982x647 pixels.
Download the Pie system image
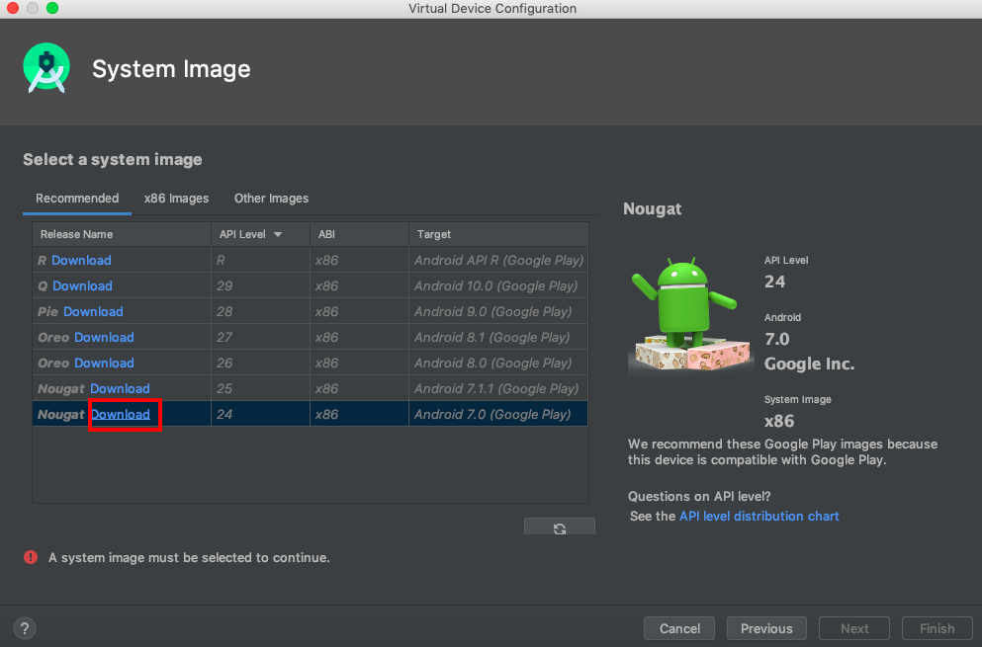point(93,311)
